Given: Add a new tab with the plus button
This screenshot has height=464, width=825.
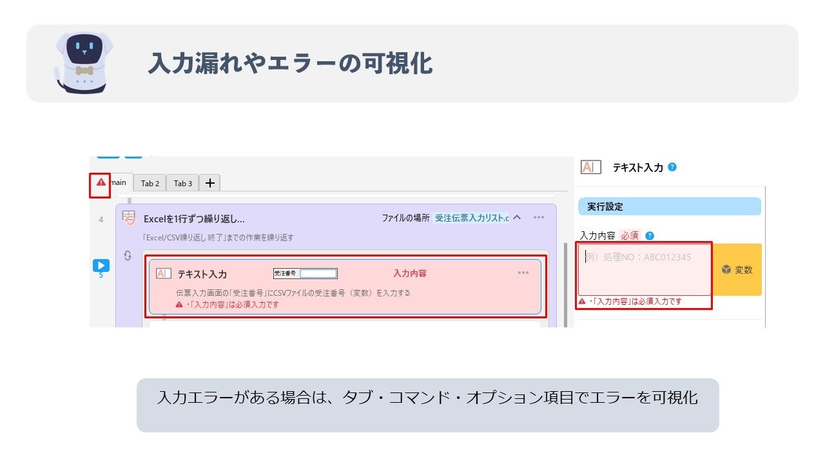Looking at the screenshot, I should click(x=209, y=183).
